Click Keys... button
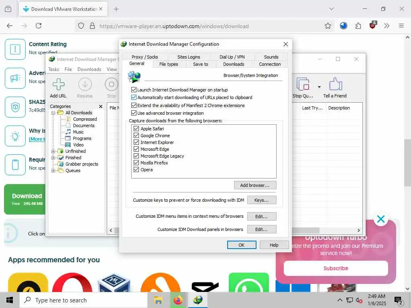The image size is (411, 308). click(x=262, y=200)
